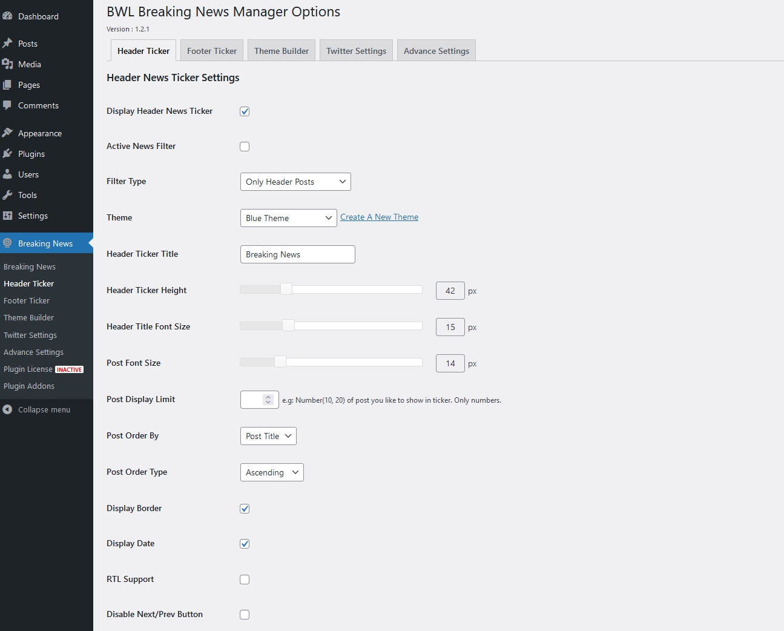Viewport: 784px width, 631px height.
Task: Expand the Blue Theme dropdown
Action: 288,218
